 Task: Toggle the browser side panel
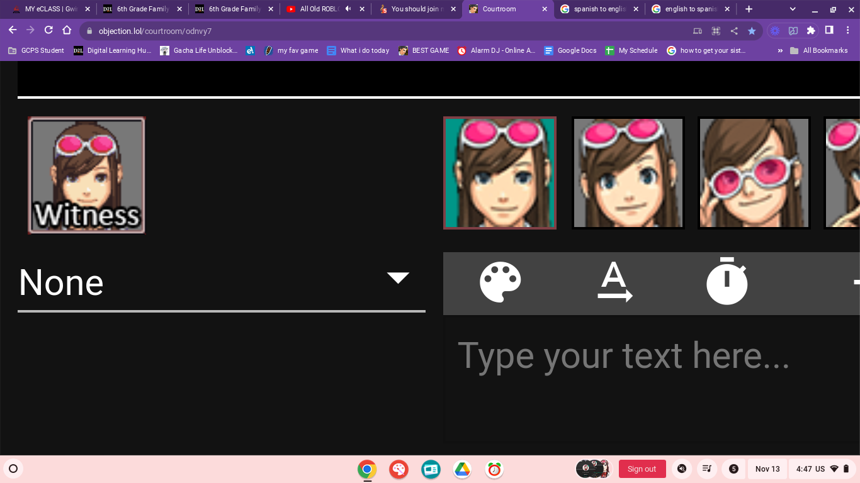tap(829, 30)
